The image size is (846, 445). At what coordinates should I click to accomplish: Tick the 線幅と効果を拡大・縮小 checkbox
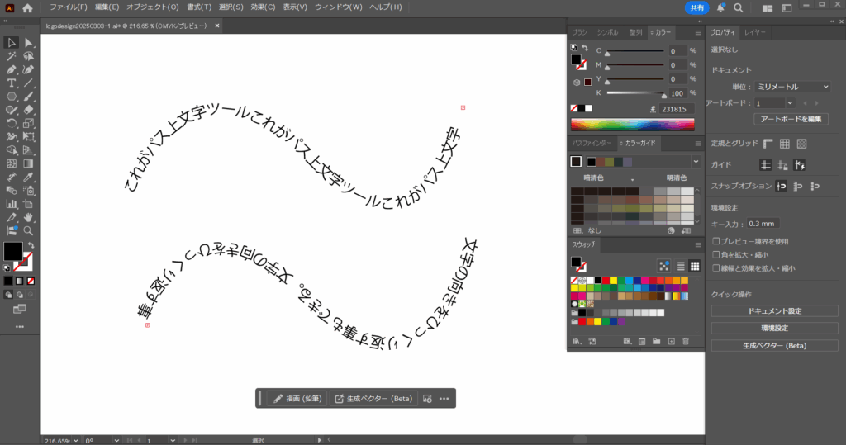click(x=715, y=267)
